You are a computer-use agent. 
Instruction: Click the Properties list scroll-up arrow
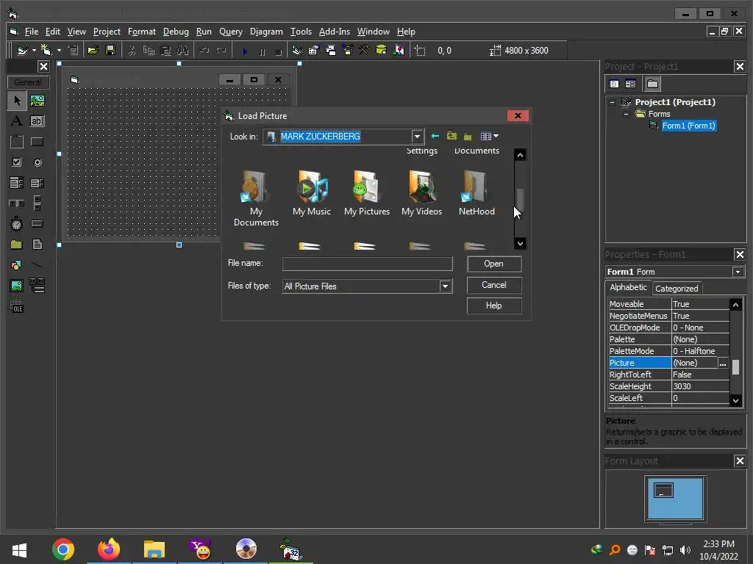tap(735, 305)
